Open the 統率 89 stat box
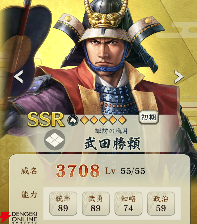 point(63,204)
